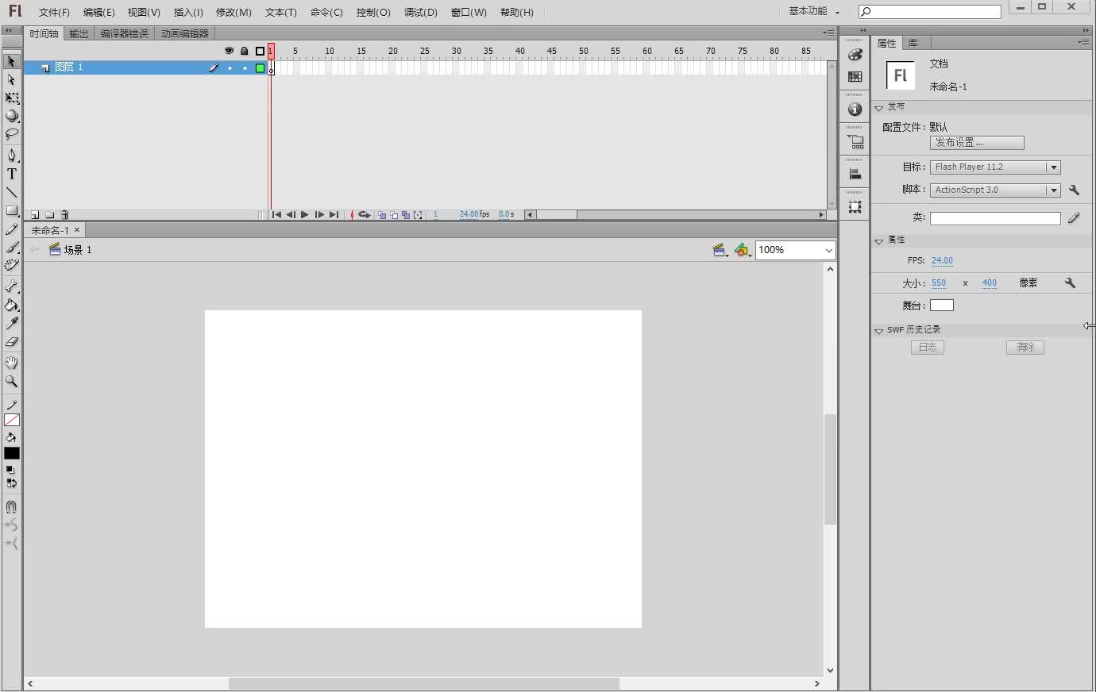This screenshot has width=1096, height=692.
Task: Click the pencil icon beside class field
Action: 1074,217
